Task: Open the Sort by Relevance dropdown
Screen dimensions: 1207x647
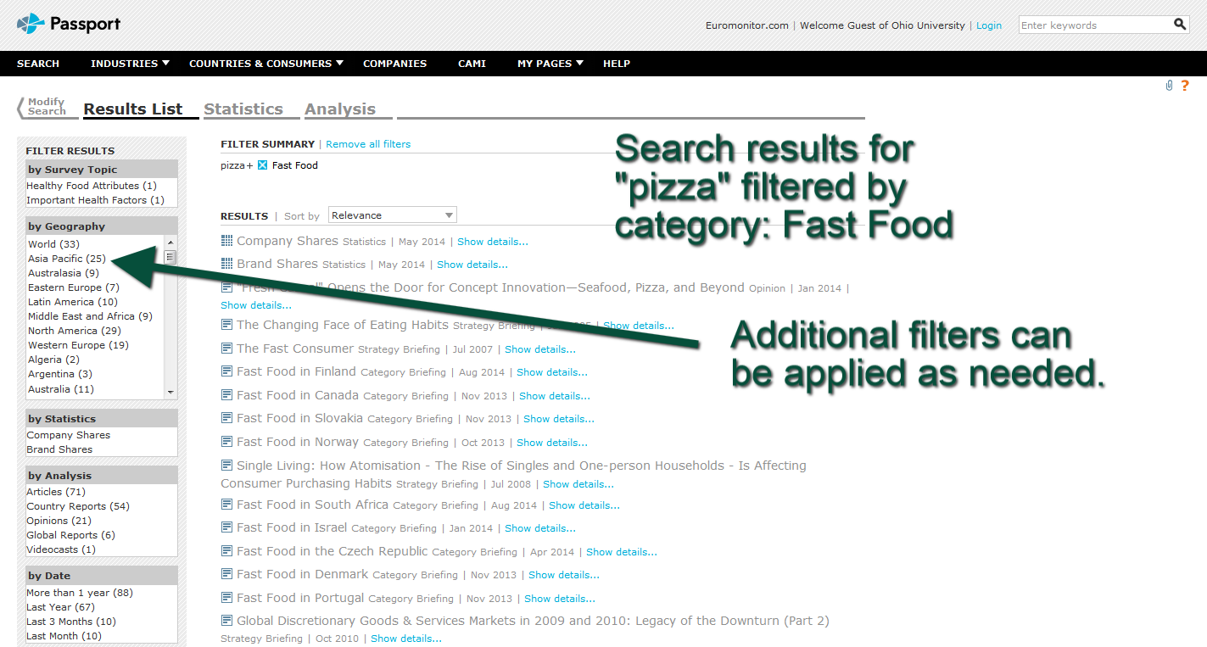Action: 392,215
